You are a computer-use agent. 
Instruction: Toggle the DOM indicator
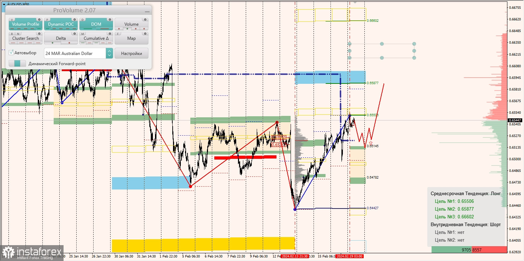(x=96, y=24)
